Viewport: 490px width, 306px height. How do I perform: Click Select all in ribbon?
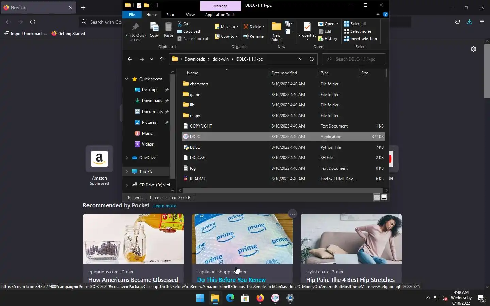click(x=355, y=24)
